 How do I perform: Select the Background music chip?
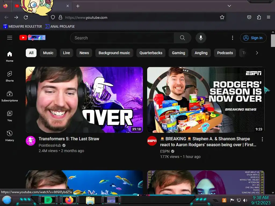[x=114, y=53]
